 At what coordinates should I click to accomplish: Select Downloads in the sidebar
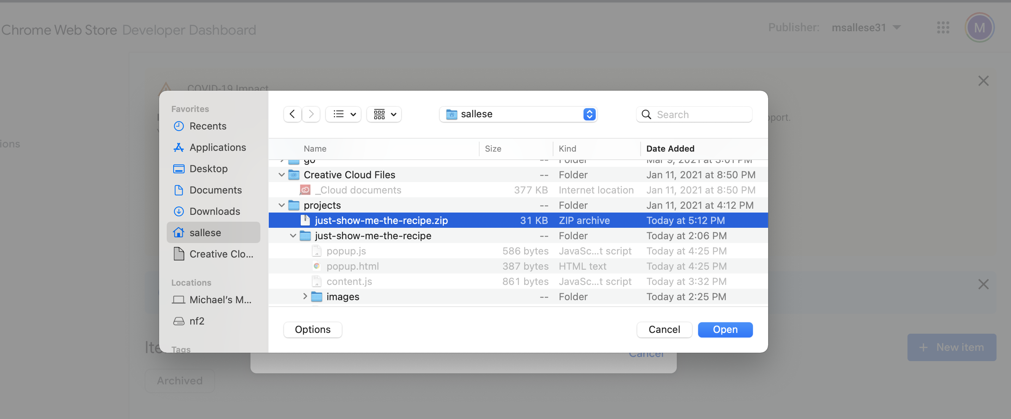pos(214,211)
